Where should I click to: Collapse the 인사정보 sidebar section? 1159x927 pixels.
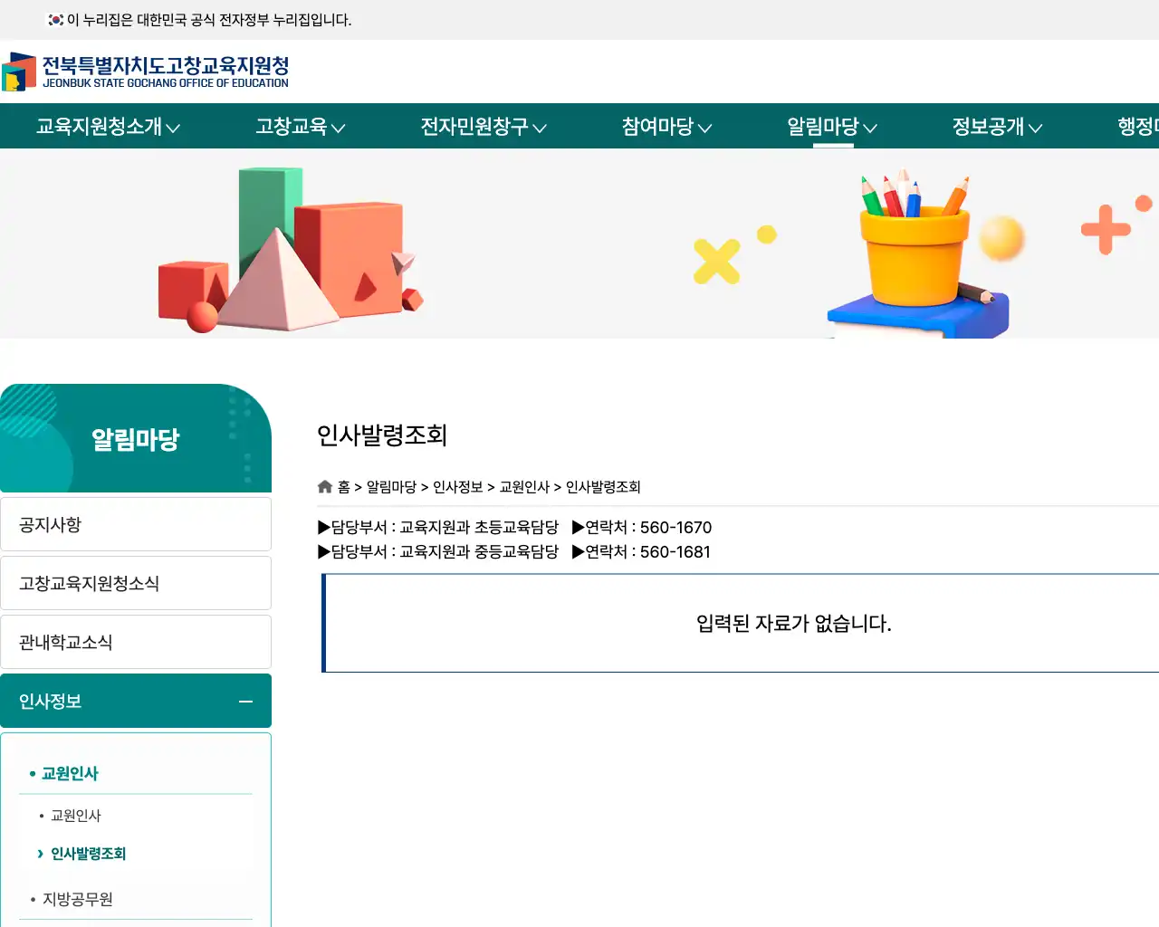(244, 701)
